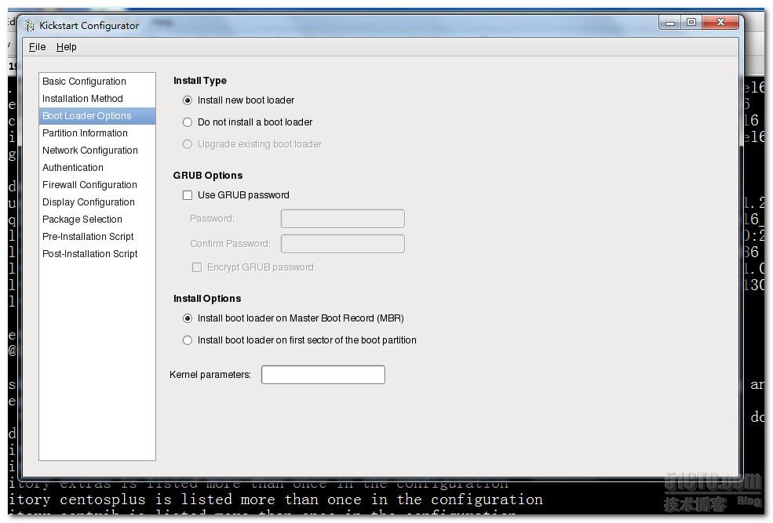This screenshot has width=773, height=523.
Task: Open Post-Installation Script section
Action: coord(97,253)
